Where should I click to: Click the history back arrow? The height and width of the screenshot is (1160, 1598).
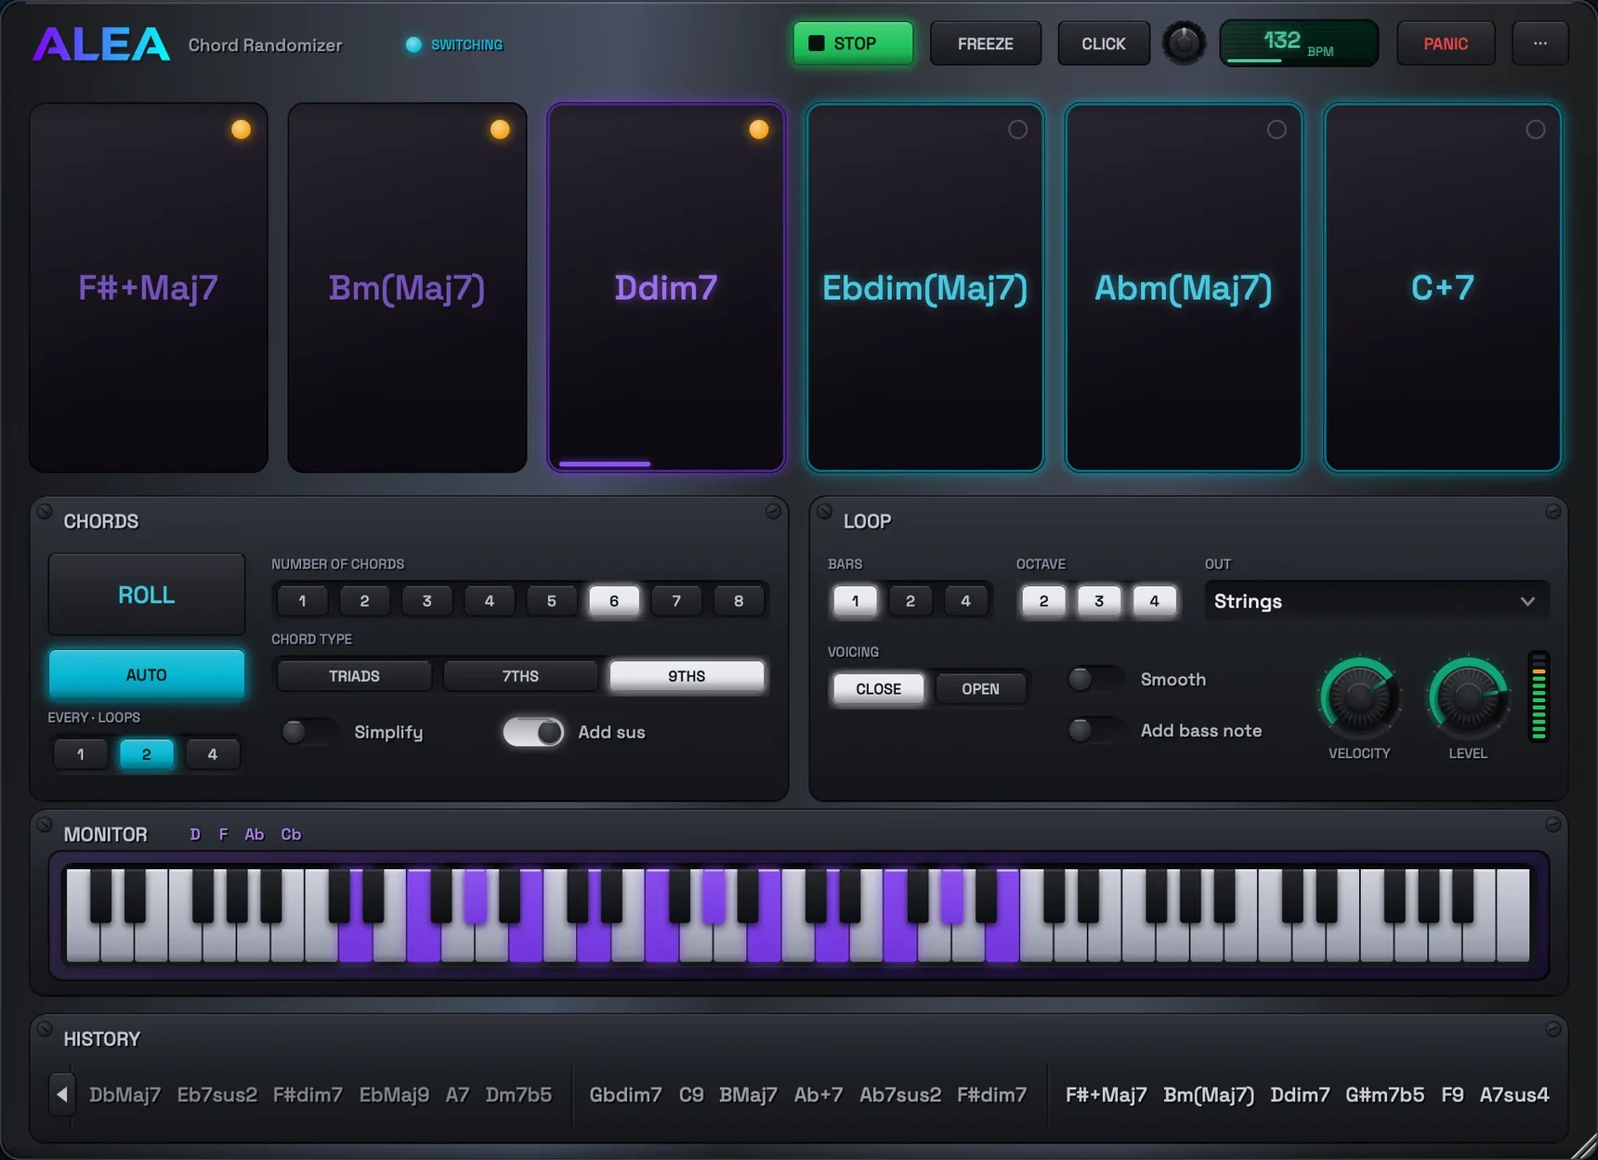(61, 1094)
